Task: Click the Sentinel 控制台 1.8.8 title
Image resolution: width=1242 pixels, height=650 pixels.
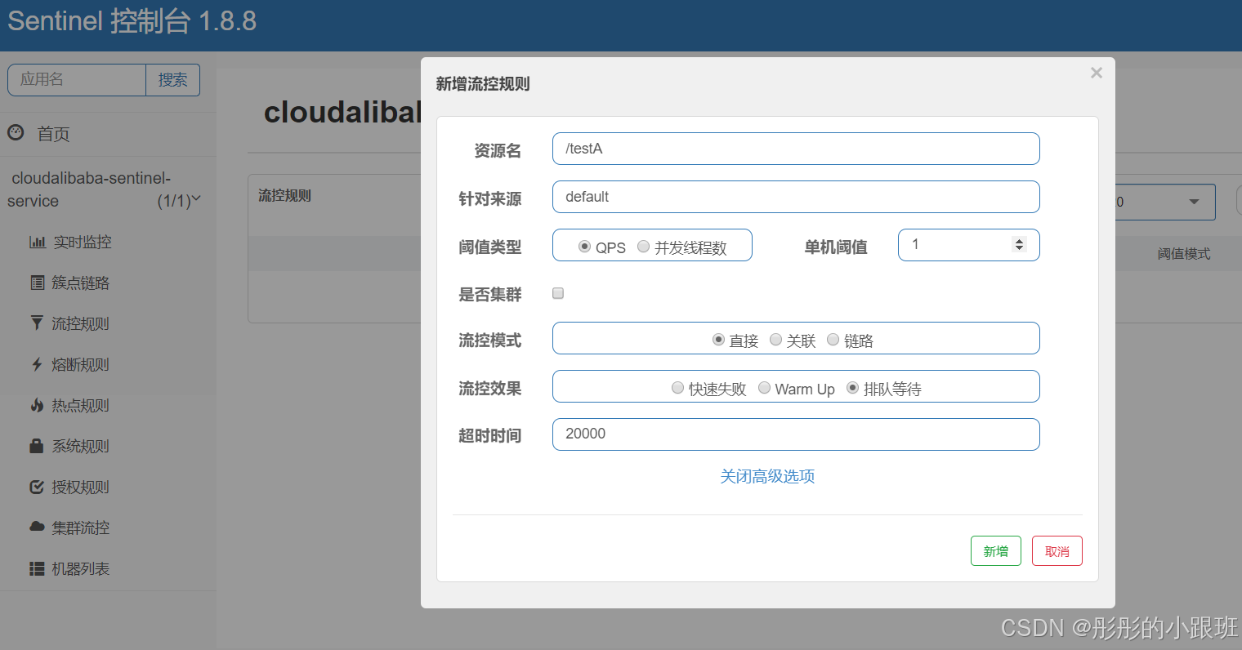Action: [132, 21]
